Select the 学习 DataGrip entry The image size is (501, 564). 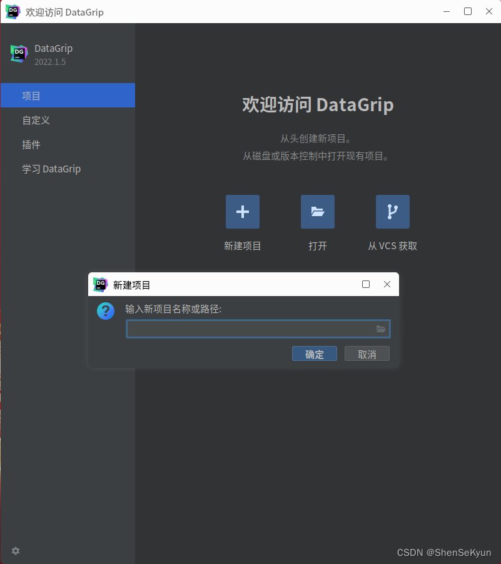tap(51, 169)
